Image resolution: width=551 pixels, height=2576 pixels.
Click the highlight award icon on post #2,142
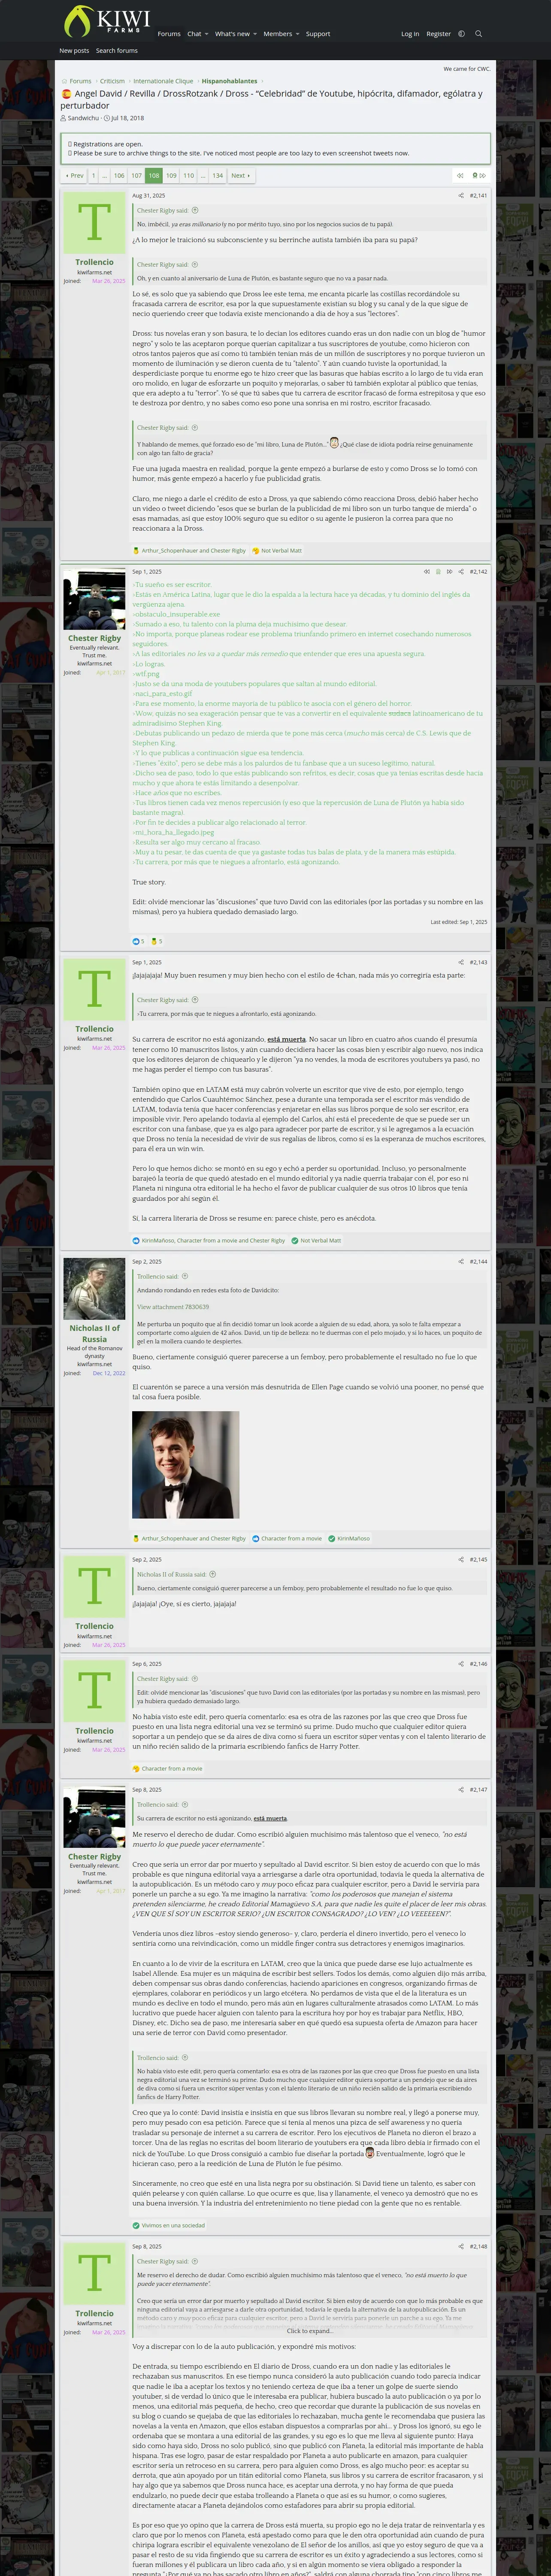[x=438, y=572]
